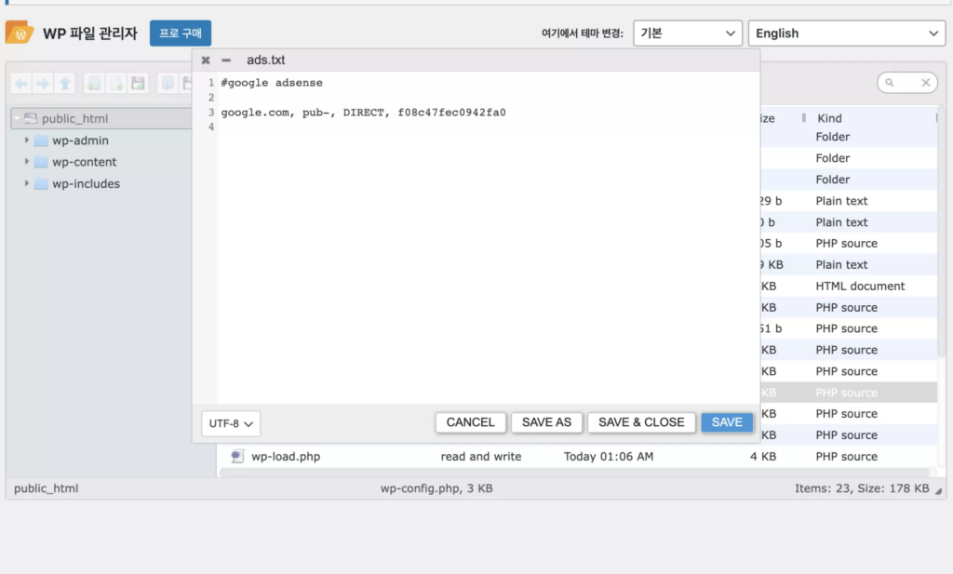
Task: Click the blue SAVE button
Action: click(727, 422)
